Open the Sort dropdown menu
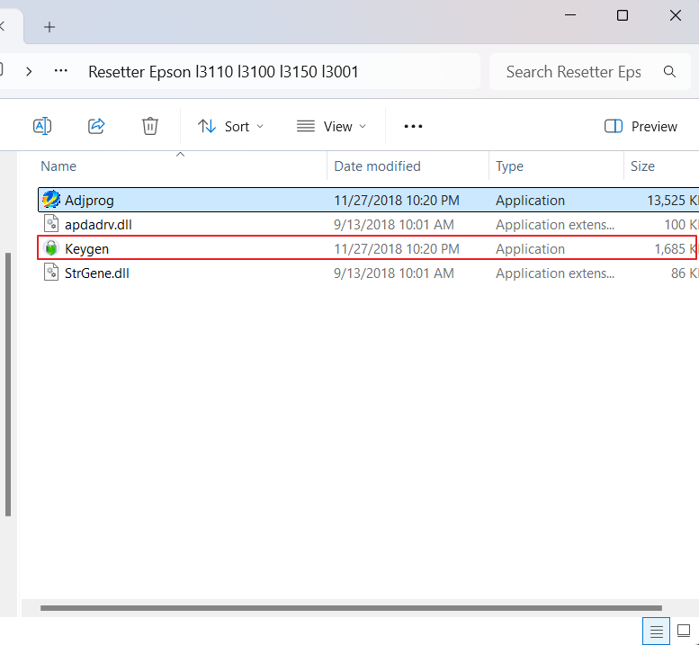This screenshot has width=699, height=645. click(x=230, y=126)
